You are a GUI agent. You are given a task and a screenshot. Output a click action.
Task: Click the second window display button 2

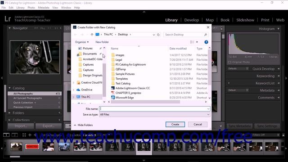tap(15, 135)
